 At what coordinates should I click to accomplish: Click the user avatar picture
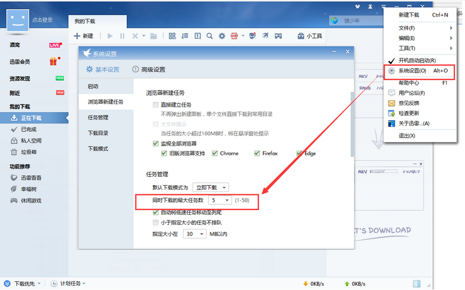click(x=18, y=20)
